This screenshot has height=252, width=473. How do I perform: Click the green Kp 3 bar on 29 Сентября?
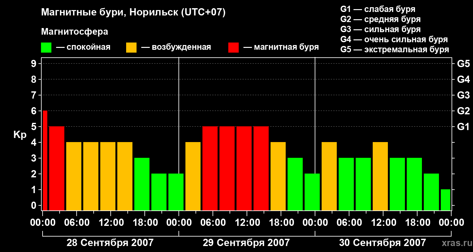295,184
